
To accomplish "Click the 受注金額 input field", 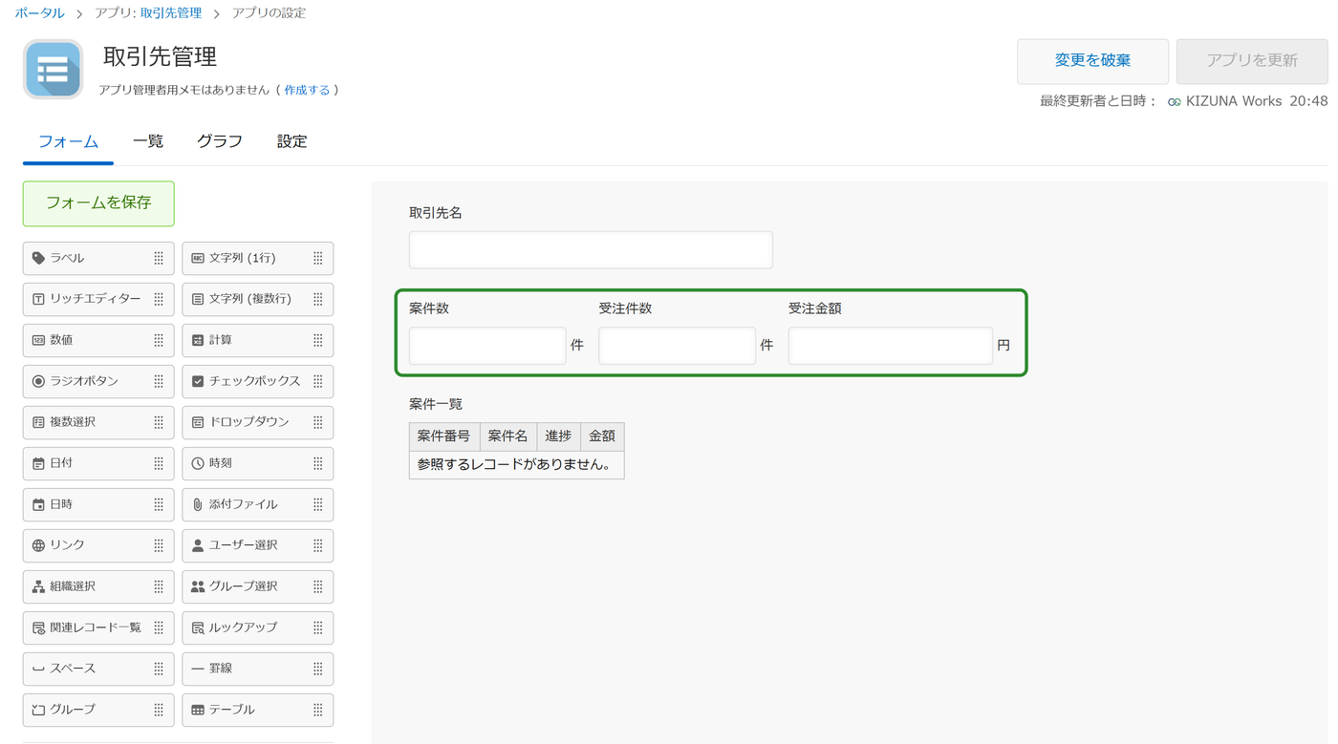I will pos(890,346).
